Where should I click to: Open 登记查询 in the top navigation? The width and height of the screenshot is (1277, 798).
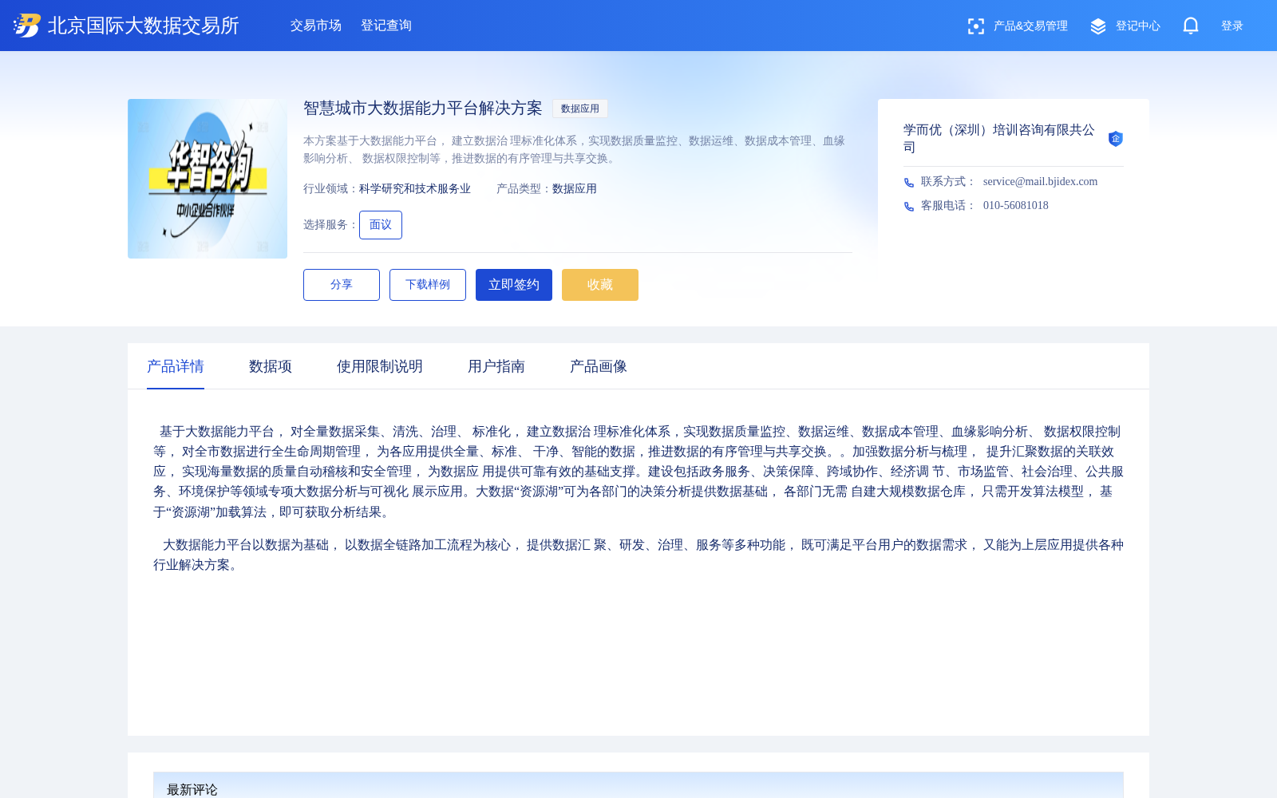click(386, 26)
